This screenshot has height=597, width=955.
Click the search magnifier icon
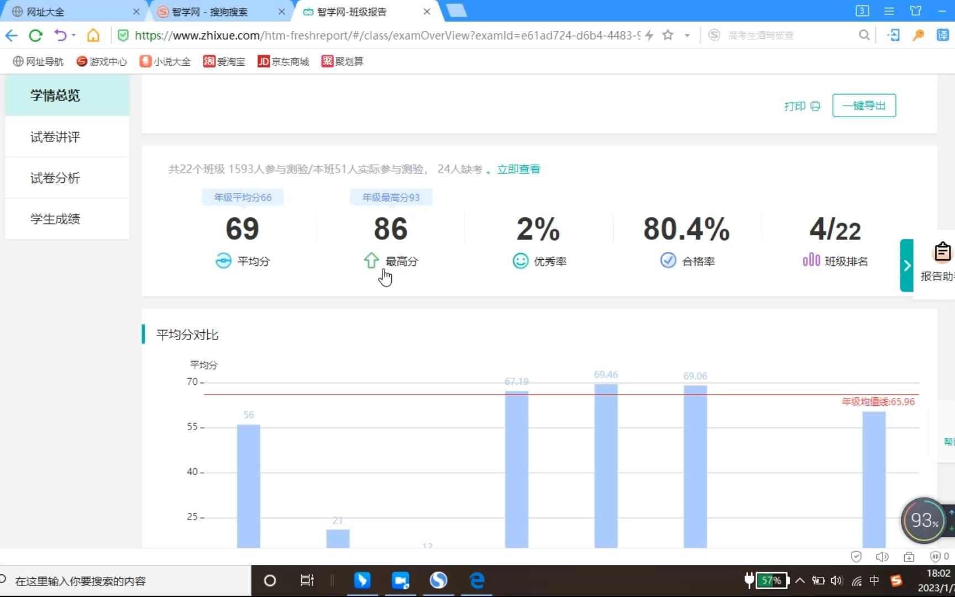tap(864, 35)
